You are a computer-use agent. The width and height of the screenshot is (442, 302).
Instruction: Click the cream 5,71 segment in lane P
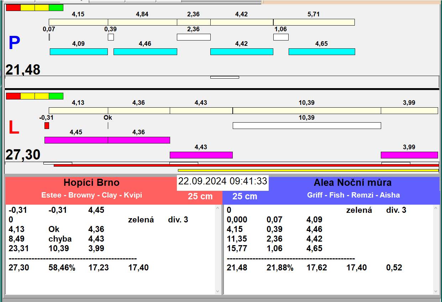314,22
